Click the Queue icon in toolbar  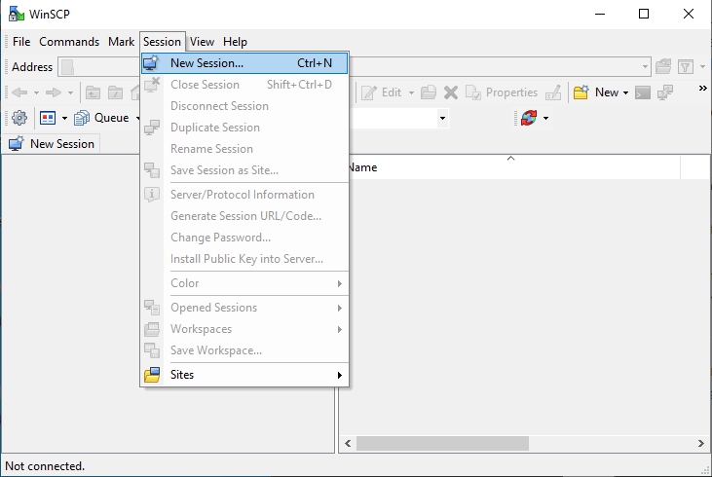click(x=83, y=118)
